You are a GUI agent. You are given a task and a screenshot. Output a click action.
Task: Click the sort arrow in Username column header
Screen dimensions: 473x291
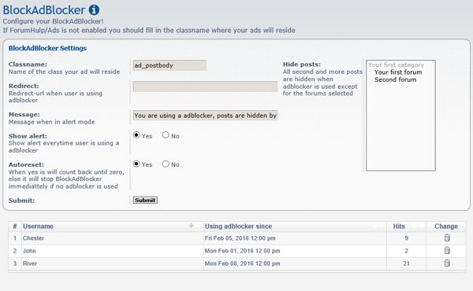pos(191,226)
